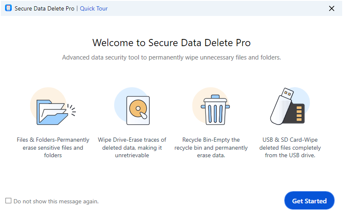Viewport: 343px width, 218px height.
Task: Click the orange platter inside the drive icon
Action: [138, 108]
